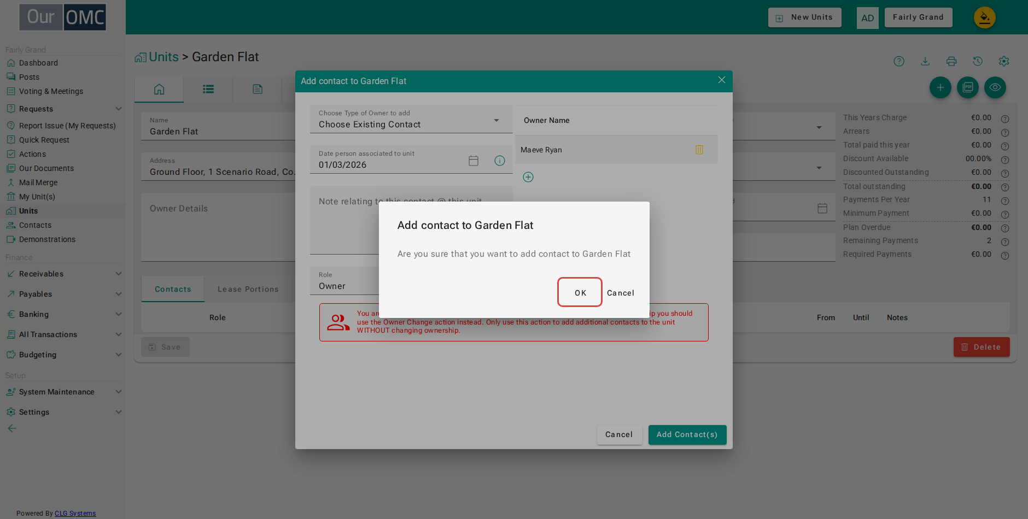Select the home tab icon
The image size is (1028, 519).
[159, 89]
